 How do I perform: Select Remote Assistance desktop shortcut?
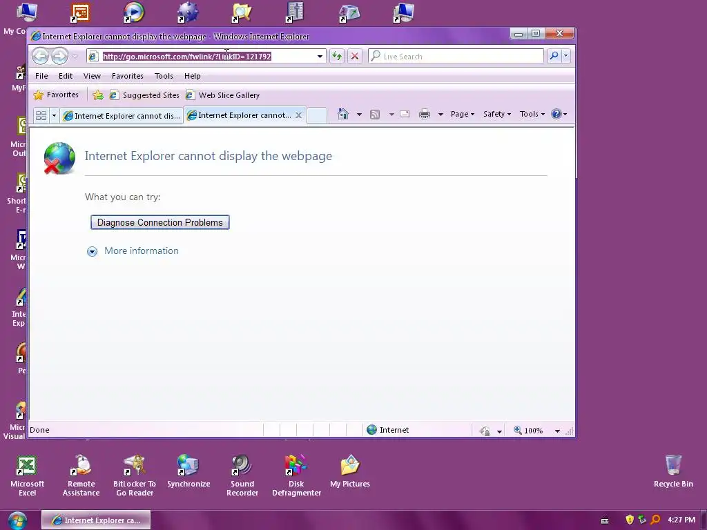81,476
